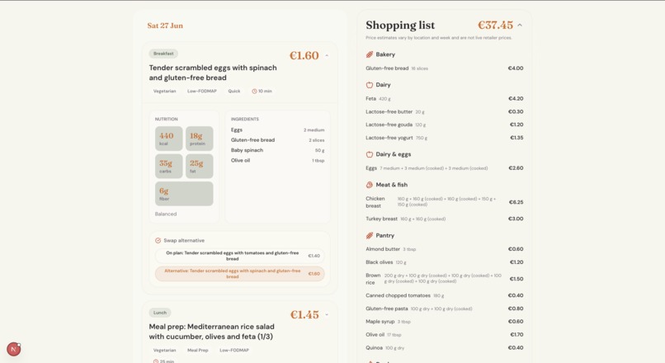Click the Swap alternative icon

158,240
